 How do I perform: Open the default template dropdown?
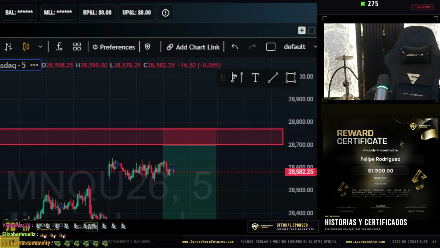pyautogui.click(x=300, y=47)
